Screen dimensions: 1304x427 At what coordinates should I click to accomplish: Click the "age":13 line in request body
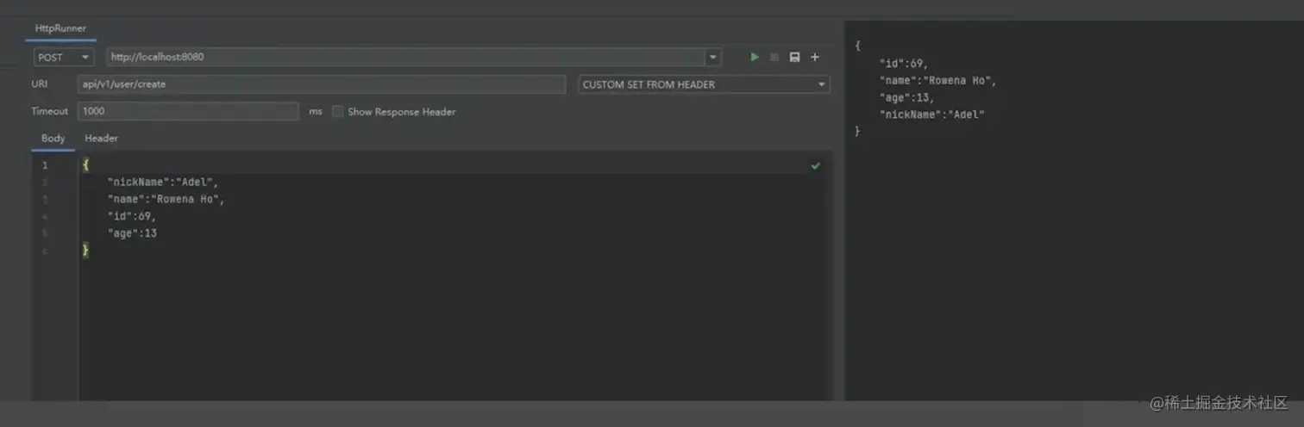pyautogui.click(x=132, y=233)
